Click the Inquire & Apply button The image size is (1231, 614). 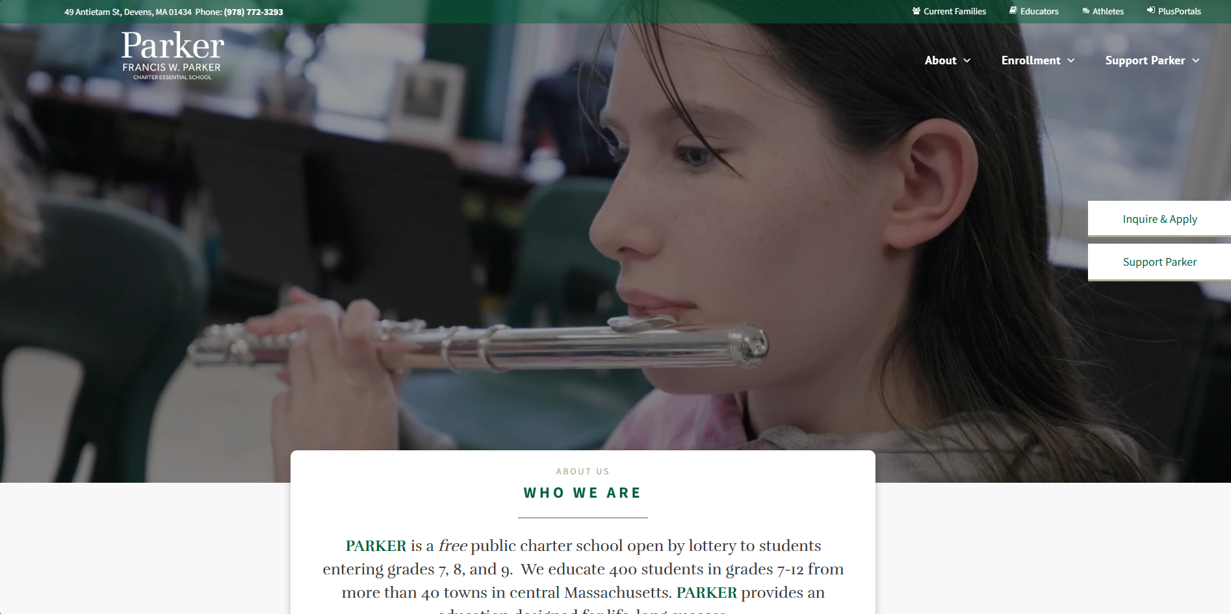(1160, 219)
